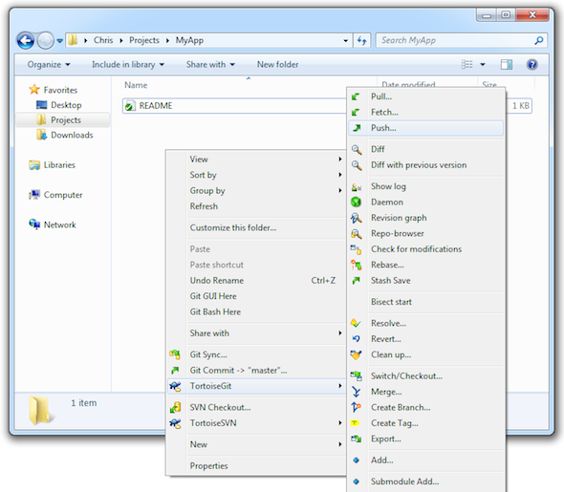Click the New folder button
Image resolution: width=564 pixels, height=492 pixels.
click(277, 65)
